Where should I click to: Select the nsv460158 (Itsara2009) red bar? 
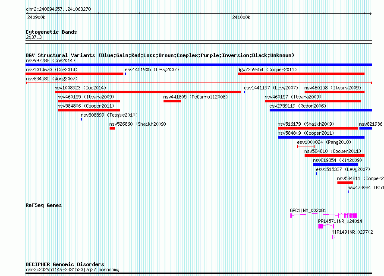tap(334, 92)
